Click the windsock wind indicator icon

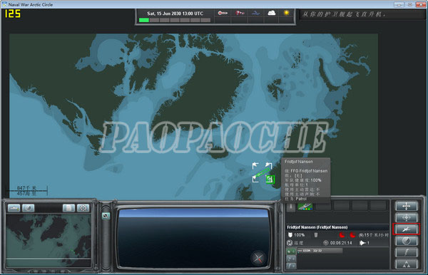tap(240, 13)
